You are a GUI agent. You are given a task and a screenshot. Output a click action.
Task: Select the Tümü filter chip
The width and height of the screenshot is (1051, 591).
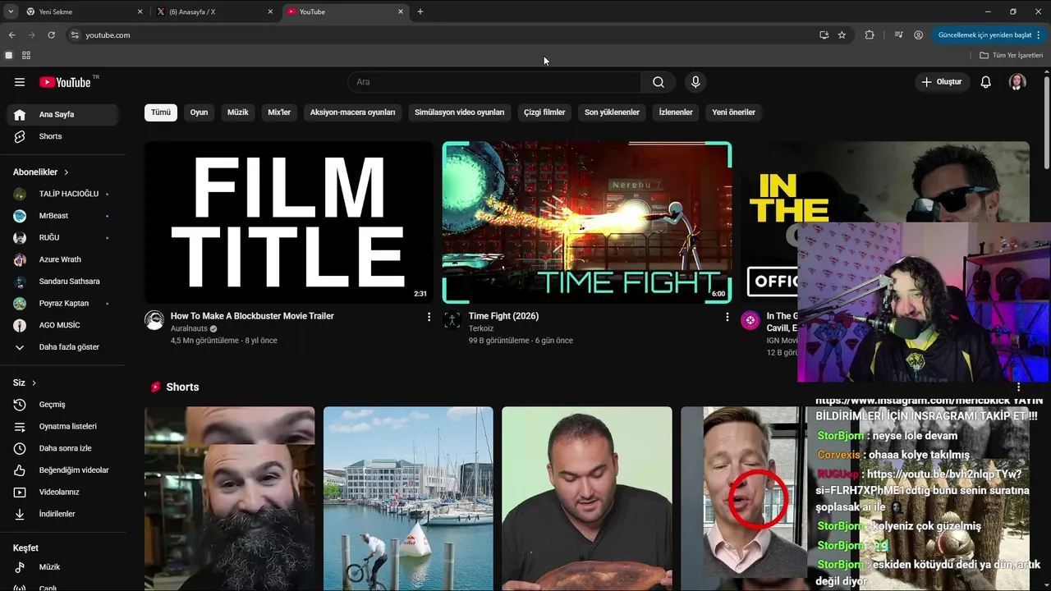[161, 112]
